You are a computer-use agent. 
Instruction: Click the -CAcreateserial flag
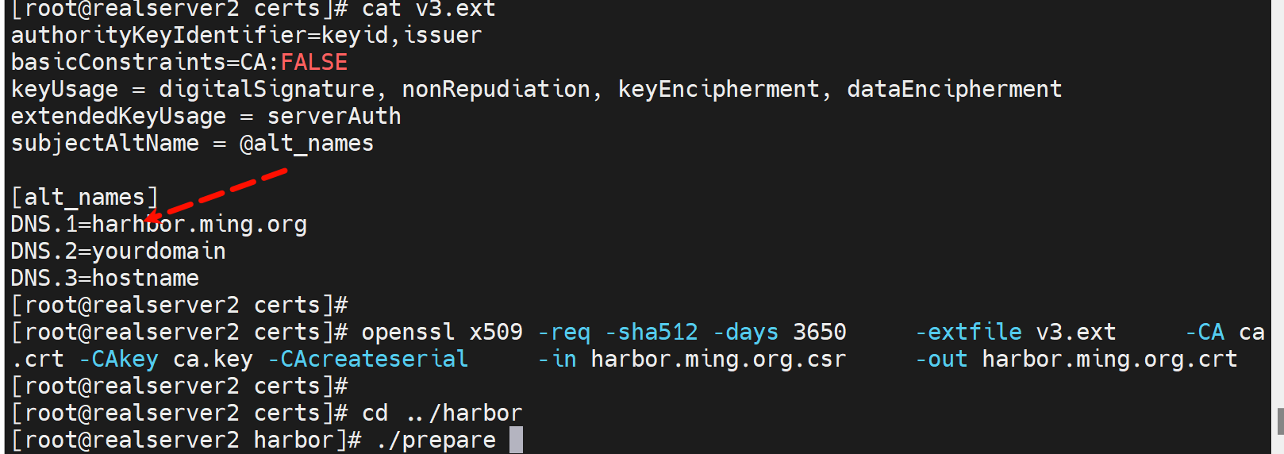click(368, 359)
